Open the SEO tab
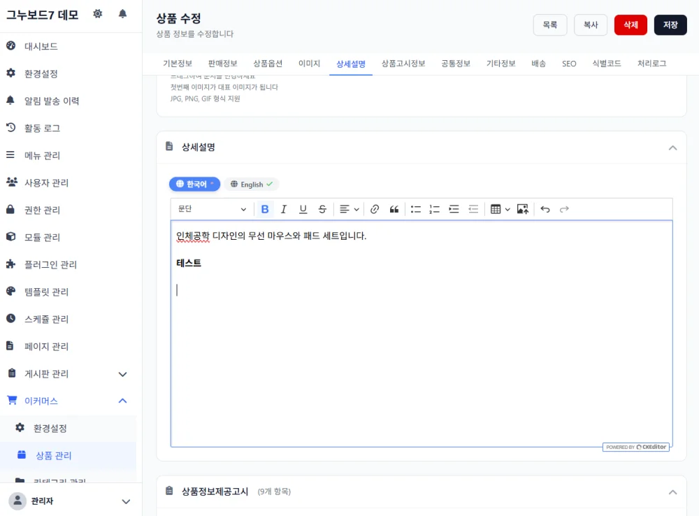Screen dimensions: 699x516 point(569,64)
